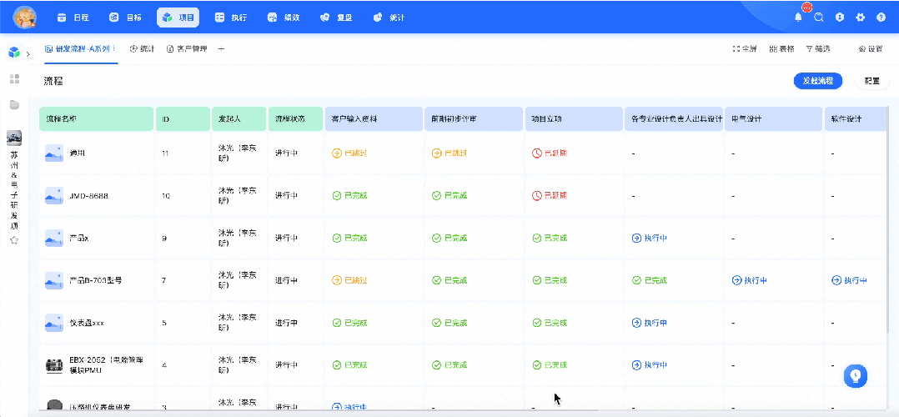Open the flow named 仪表盘xxx
The height and width of the screenshot is (417, 899).
click(x=87, y=323)
